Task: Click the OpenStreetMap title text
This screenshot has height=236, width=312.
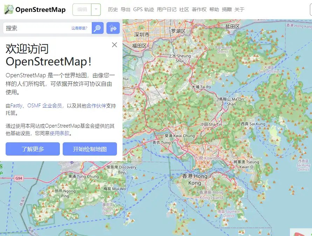Action: point(40,9)
